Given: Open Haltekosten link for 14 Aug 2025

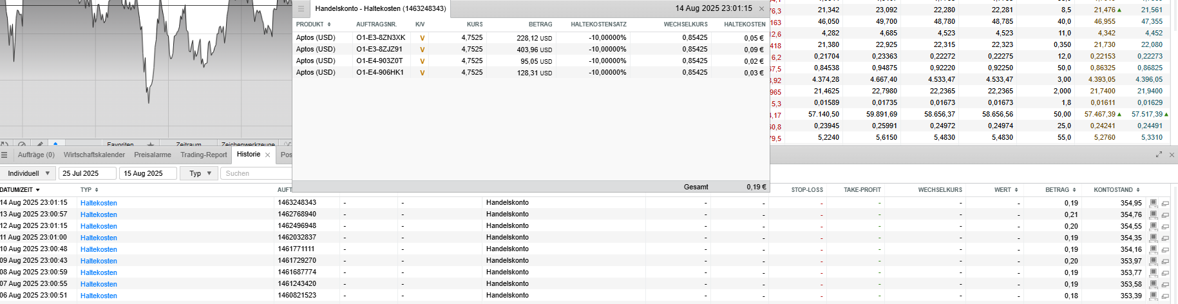Looking at the screenshot, I should click(99, 203).
